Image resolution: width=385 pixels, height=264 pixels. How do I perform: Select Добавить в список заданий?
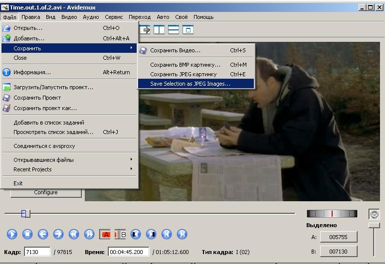pyautogui.click(x=69, y=123)
